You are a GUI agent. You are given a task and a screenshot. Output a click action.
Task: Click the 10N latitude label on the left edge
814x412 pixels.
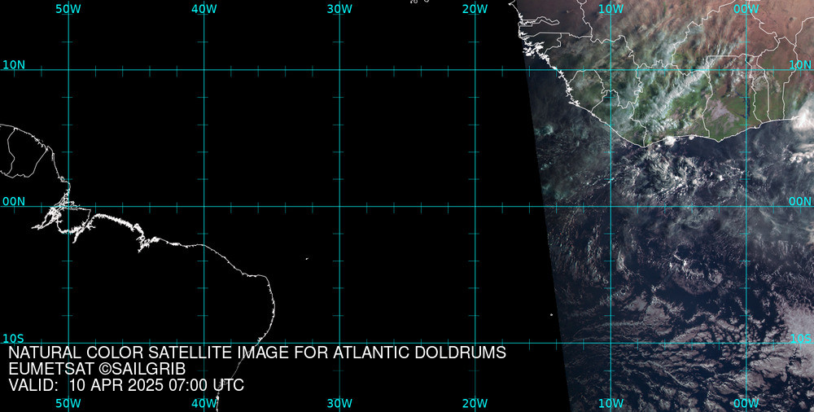tap(14, 65)
